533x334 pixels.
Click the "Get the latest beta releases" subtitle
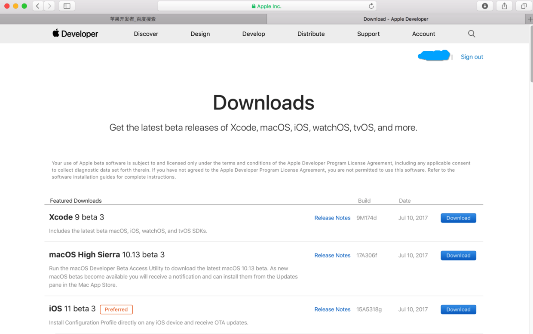(263, 127)
